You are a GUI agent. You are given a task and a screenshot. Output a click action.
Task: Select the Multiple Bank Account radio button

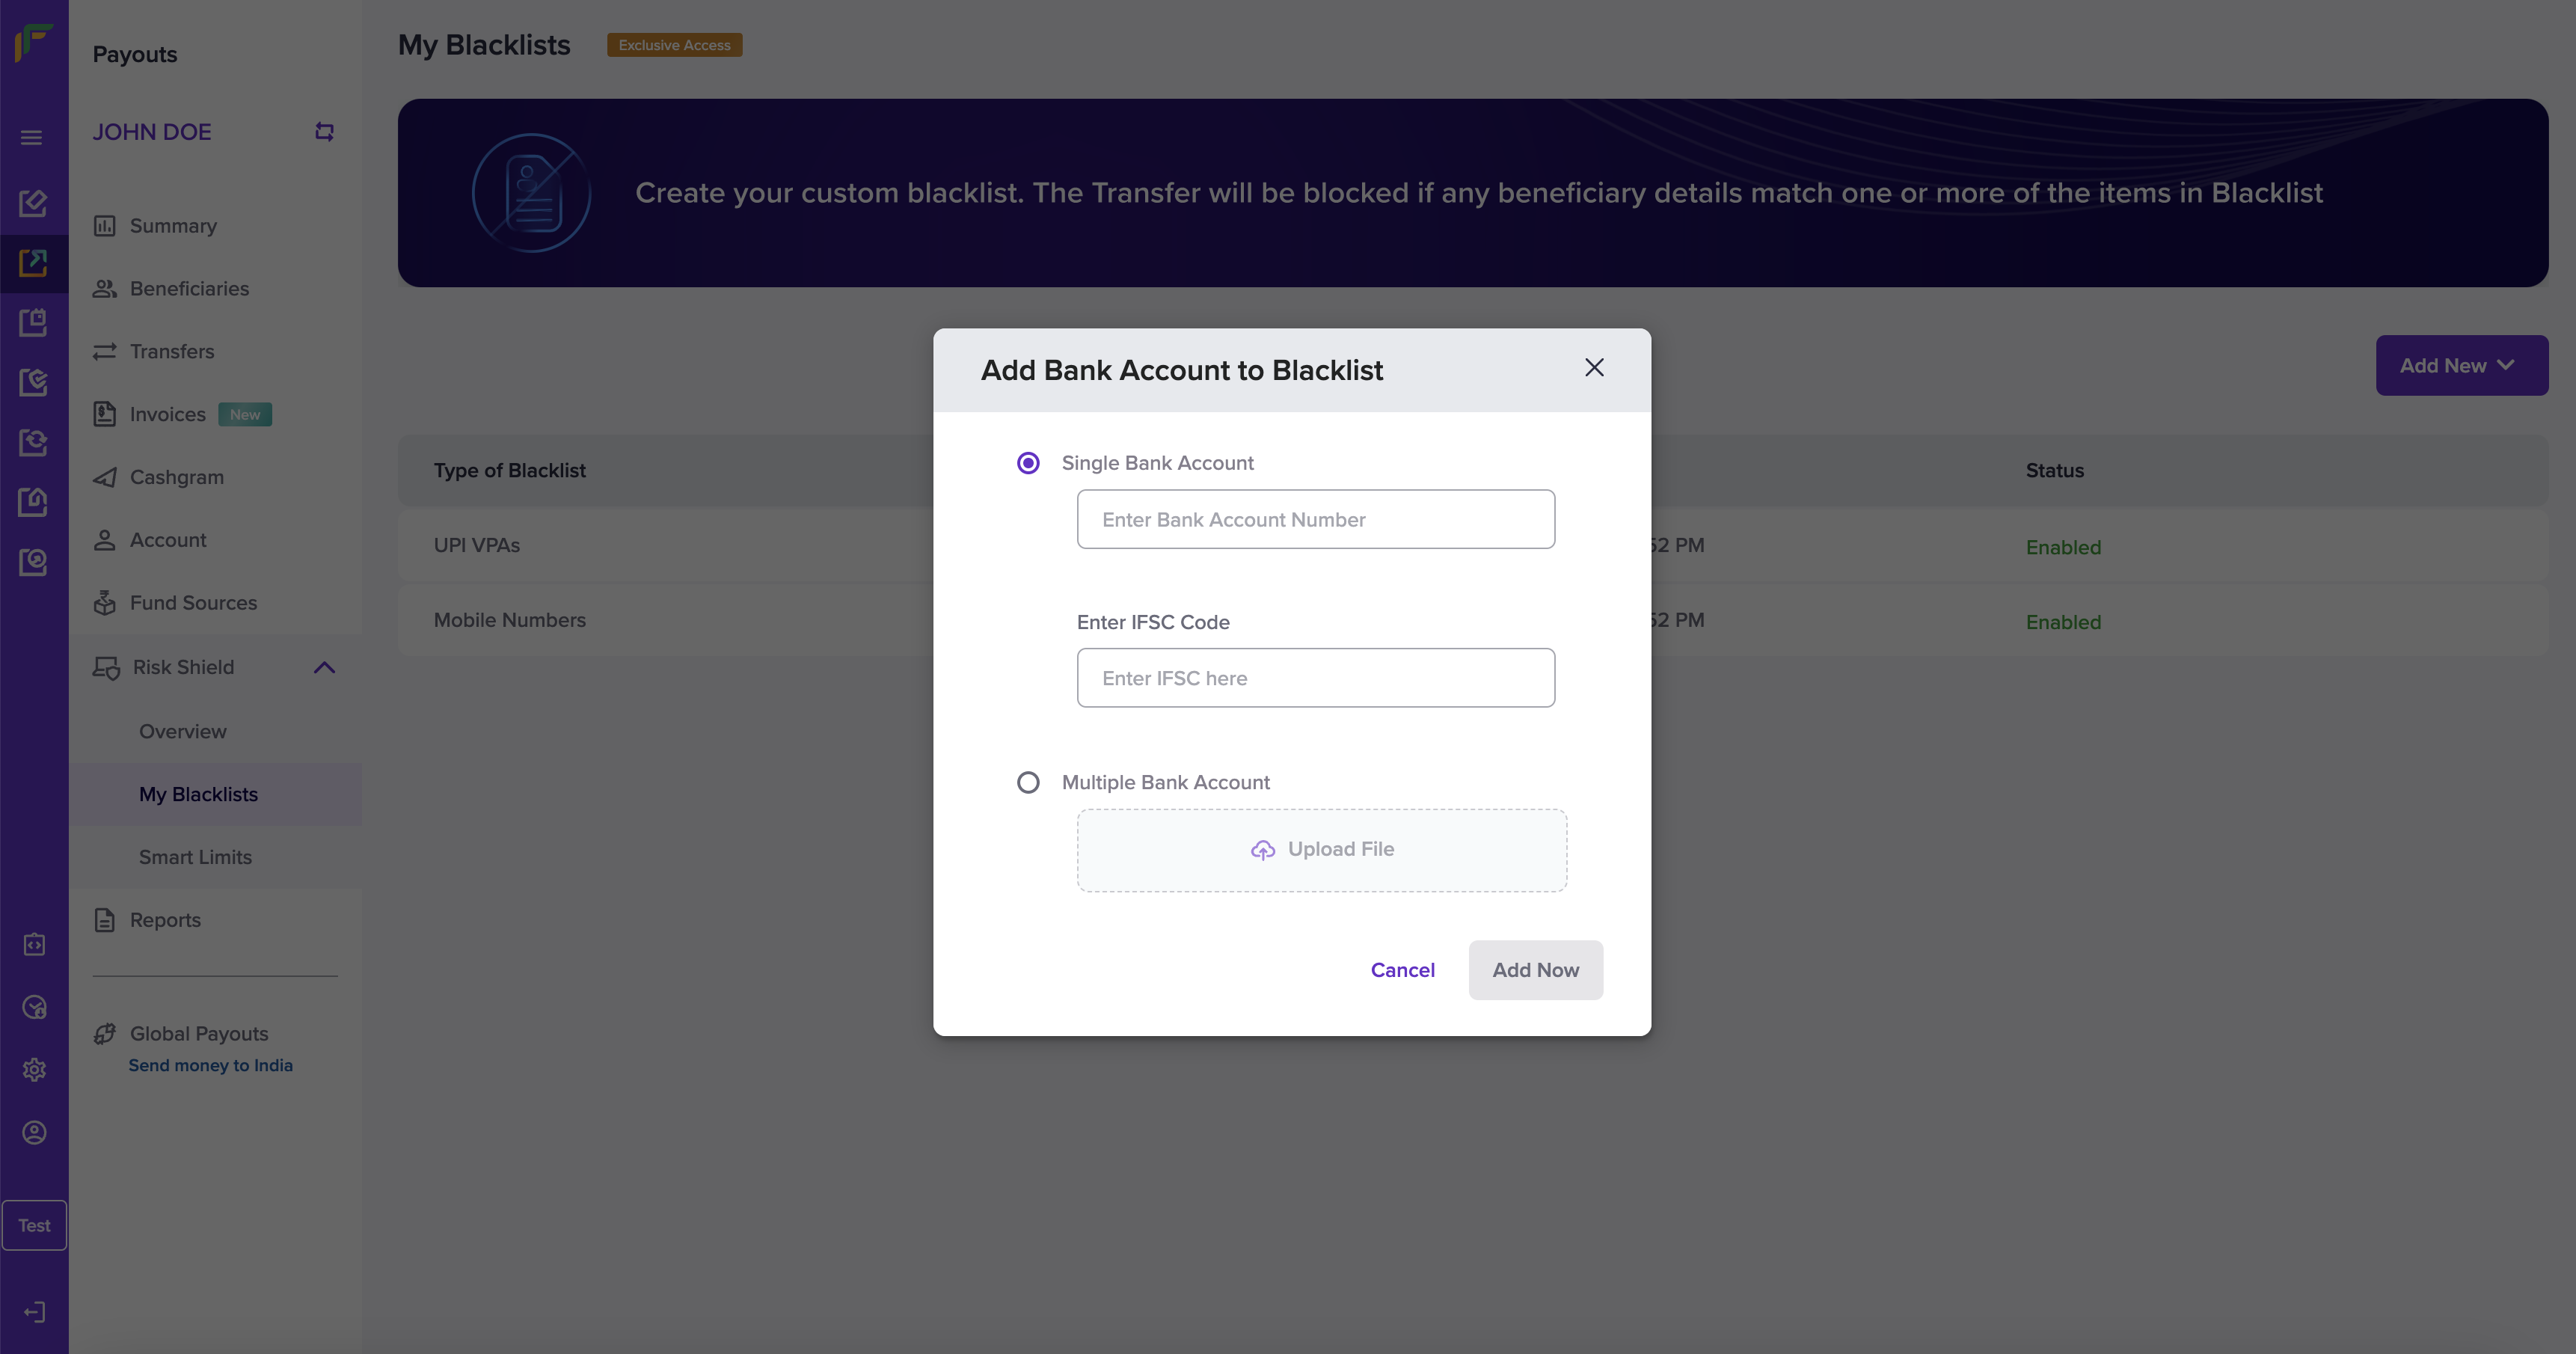click(x=1028, y=783)
